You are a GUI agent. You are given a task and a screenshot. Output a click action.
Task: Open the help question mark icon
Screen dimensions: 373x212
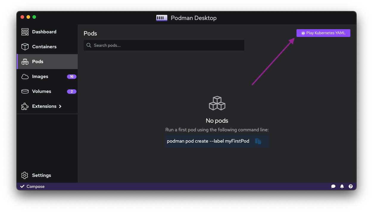[350, 186]
